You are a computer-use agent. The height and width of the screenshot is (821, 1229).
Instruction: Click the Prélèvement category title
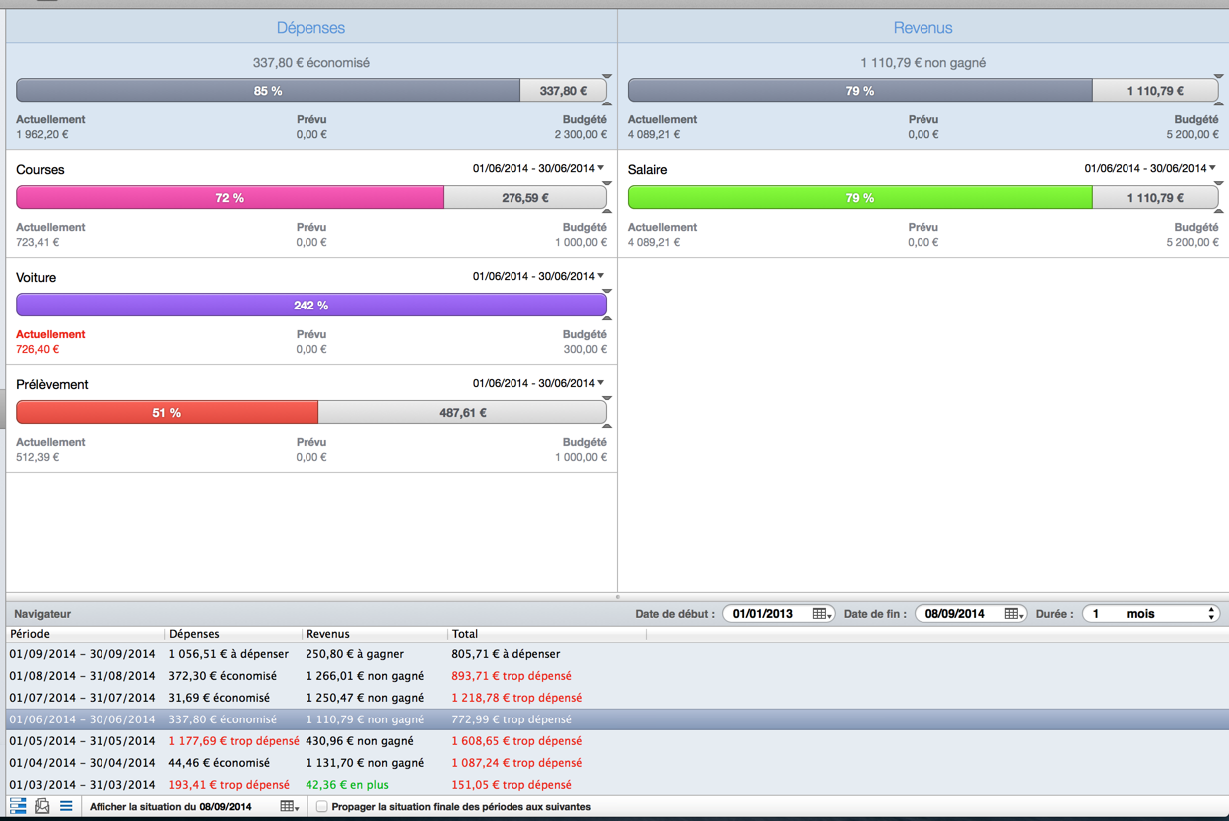click(52, 385)
